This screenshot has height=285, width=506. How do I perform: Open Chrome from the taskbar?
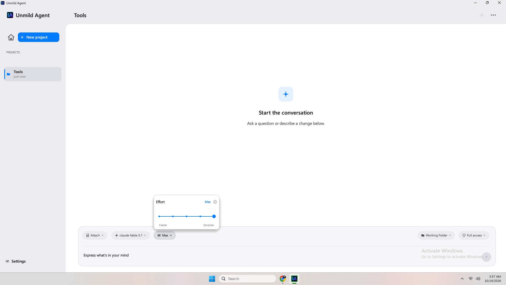[283, 279]
